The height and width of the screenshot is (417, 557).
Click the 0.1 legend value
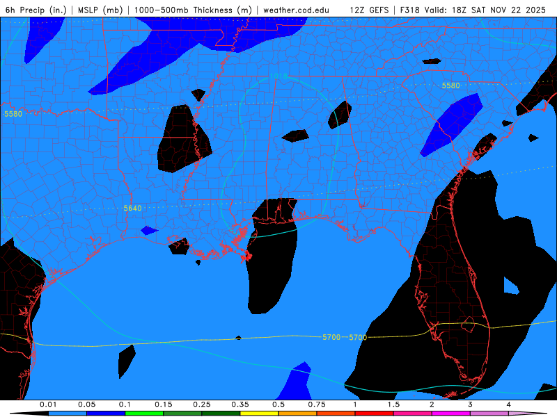125,404
